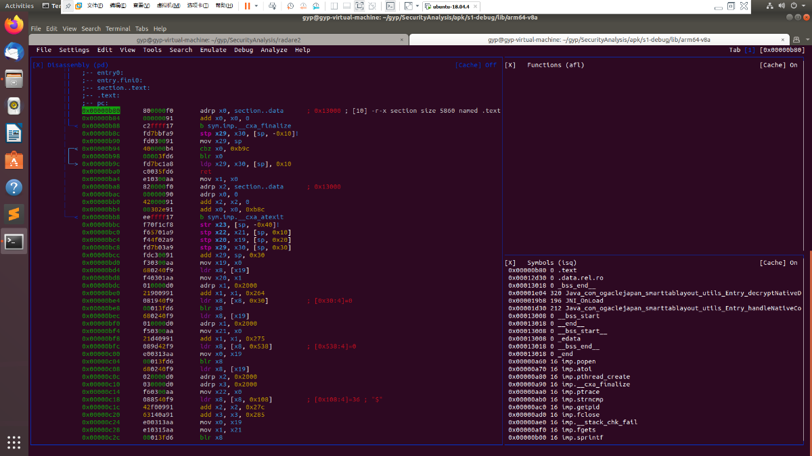The height and width of the screenshot is (456, 812).
Task: Open LibreOffice Writer from the dock
Action: tap(14, 133)
